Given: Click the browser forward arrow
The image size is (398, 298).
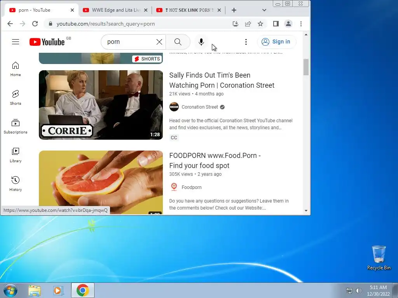Looking at the screenshot, I should click(x=22, y=24).
